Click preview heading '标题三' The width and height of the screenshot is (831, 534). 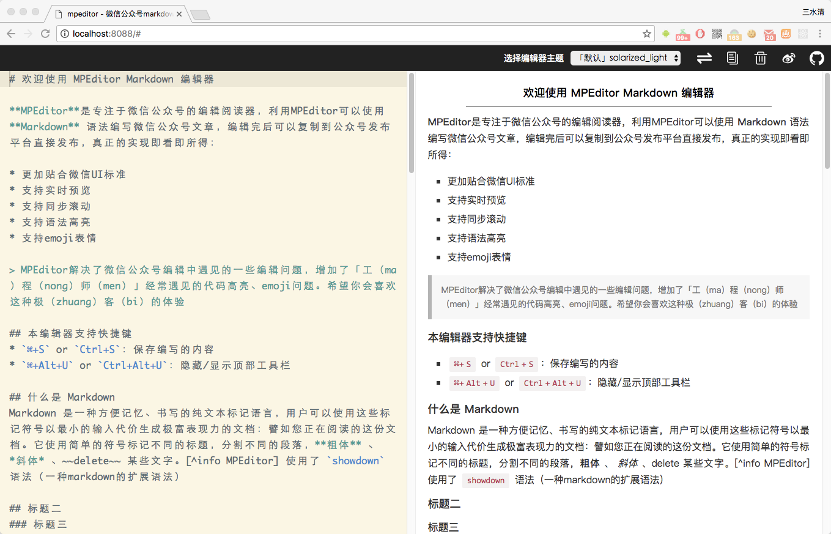pyautogui.click(x=443, y=527)
